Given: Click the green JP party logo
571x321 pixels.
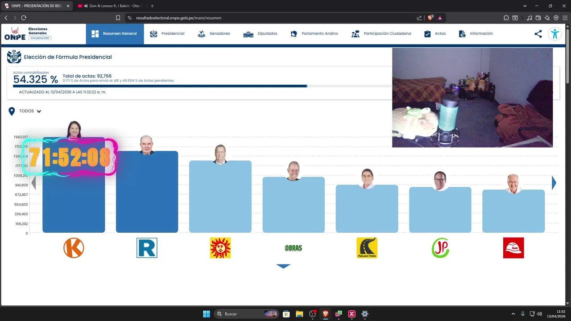Looking at the screenshot, I should click(440, 248).
